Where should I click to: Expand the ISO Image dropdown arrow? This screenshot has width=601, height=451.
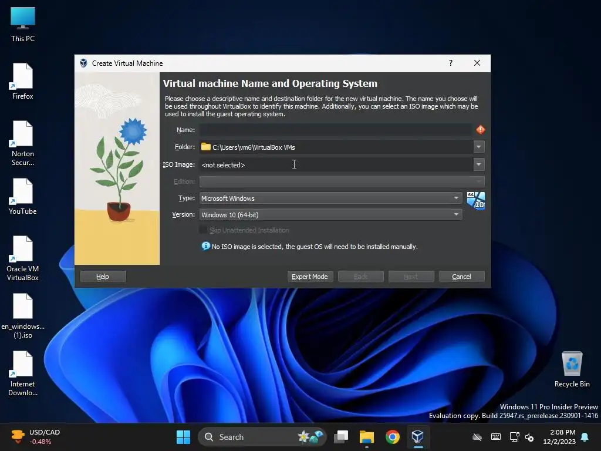point(479,164)
